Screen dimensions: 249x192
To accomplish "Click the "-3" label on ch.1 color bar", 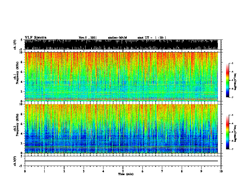I will point(232,63).
